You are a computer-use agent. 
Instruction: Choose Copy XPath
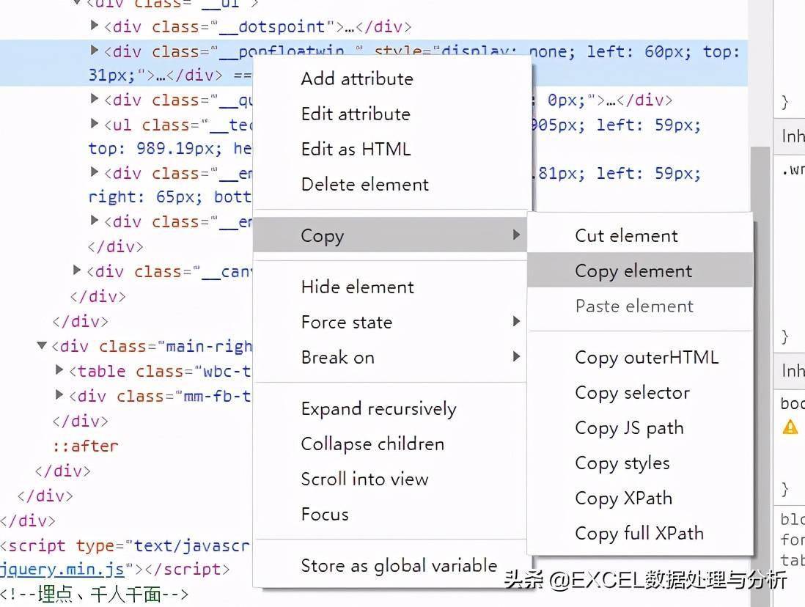tap(640, 498)
